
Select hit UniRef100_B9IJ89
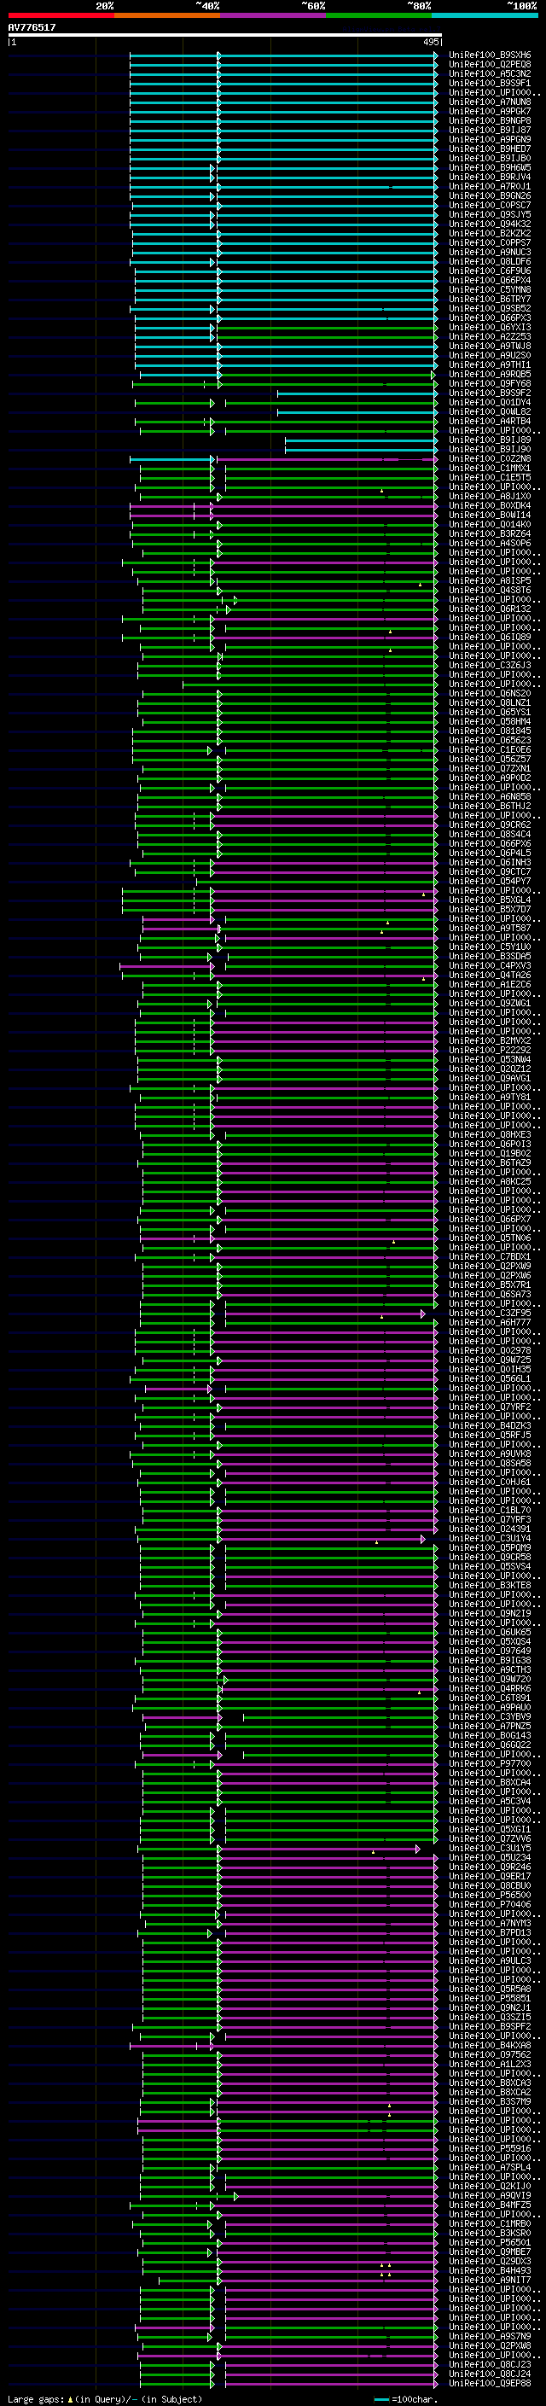pyautogui.click(x=490, y=440)
